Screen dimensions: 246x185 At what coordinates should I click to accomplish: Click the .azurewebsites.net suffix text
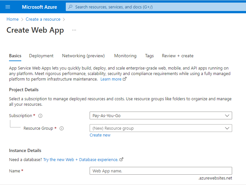215,178
